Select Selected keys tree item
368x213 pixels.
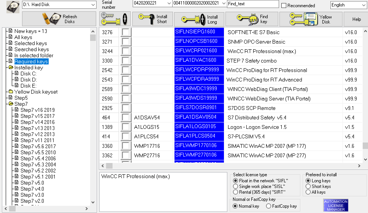30,43
